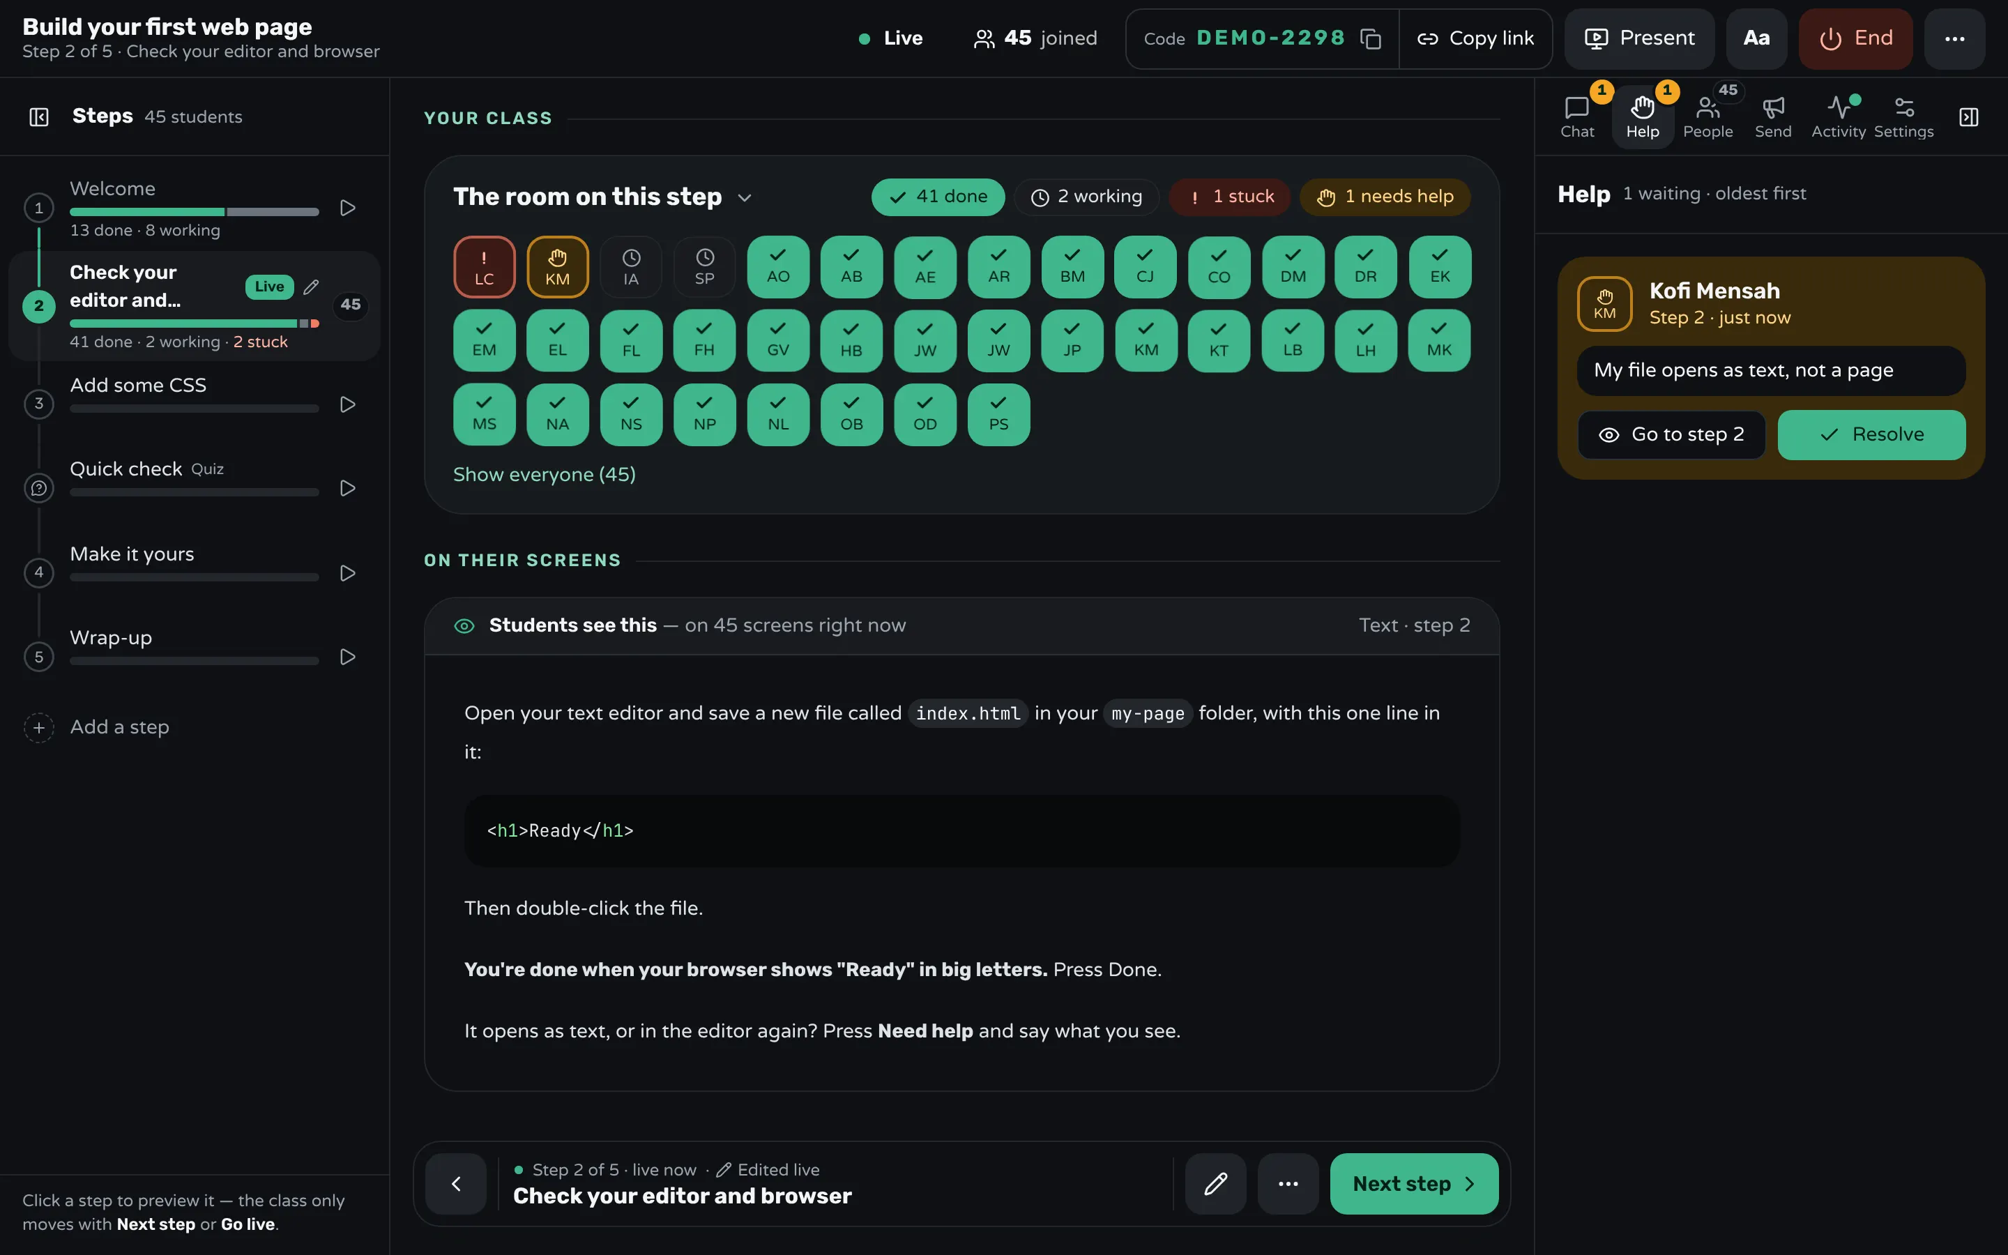Preview the Make it yours step

(x=348, y=574)
